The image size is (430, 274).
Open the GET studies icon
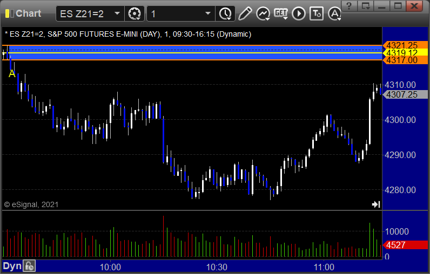point(281,13)
